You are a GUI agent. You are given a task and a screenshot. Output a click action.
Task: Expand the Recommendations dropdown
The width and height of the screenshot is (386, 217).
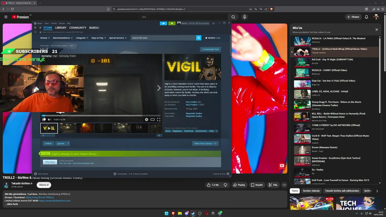pos(63,38)
